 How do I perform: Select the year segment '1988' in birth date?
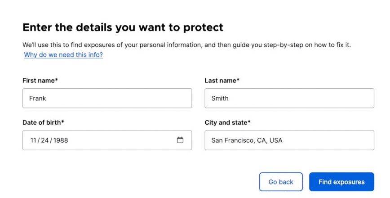pyautogui.click(x=60, y=140)
